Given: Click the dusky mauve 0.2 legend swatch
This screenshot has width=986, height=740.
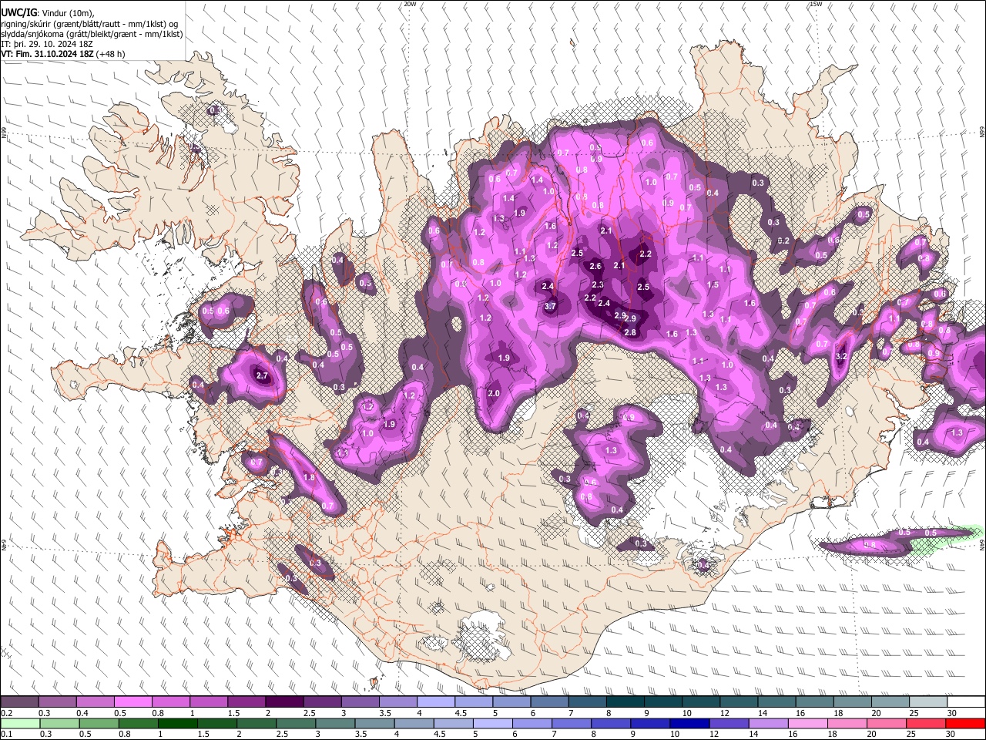Looking at the screenshot, I should point(19,702).
